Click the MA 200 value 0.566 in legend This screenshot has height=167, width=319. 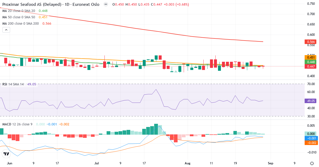tap(47, 24)
